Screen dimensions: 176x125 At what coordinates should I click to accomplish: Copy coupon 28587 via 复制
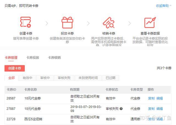click(x=151, y=98)
